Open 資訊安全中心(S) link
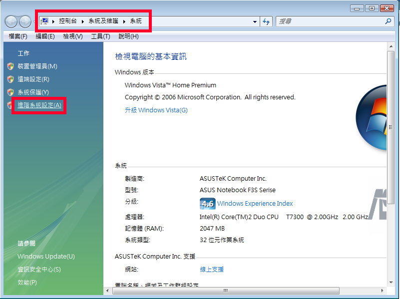 [39, 270]
